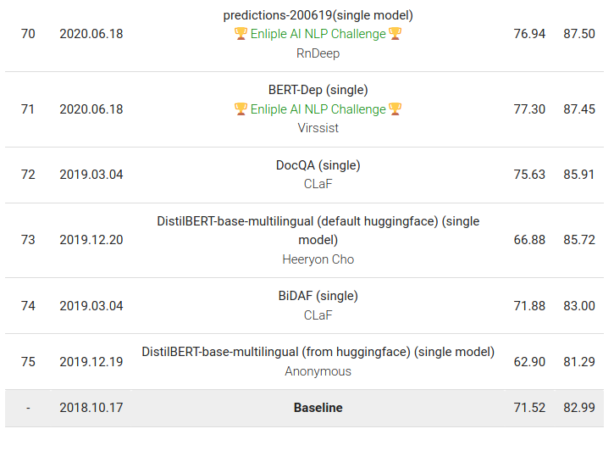Click the 87.50 score for rank 70
The image size is (614, 451).
[579, 34]
